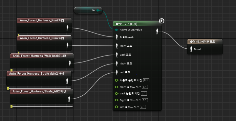The image size is (236, 121).
Task: Select the Run2 재생 node title wired to 디폴트 포즈
Action: click(x=42, y=20)
